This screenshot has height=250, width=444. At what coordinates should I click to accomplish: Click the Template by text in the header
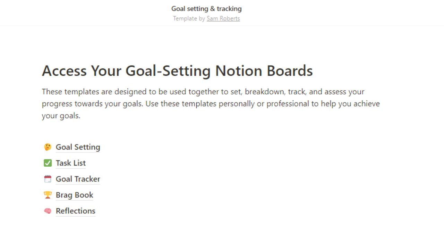189,18
